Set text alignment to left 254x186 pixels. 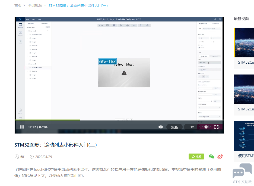tap(200, 76)
